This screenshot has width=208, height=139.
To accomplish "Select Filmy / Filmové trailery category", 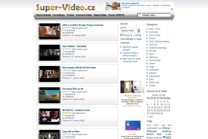I will [159, 41].
